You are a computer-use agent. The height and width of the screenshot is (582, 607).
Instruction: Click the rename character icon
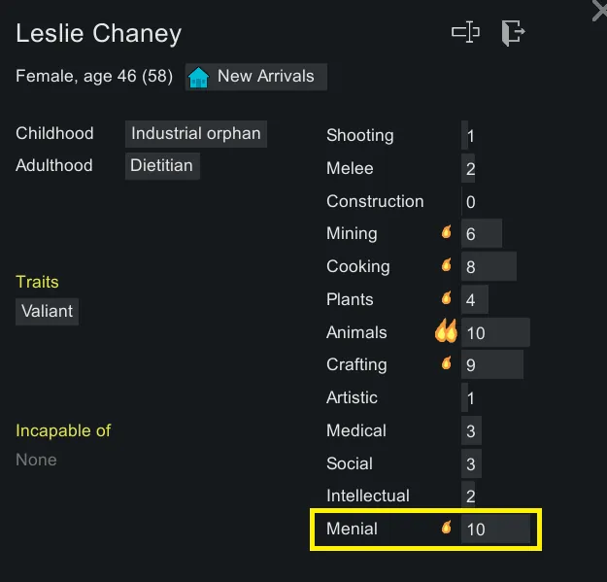pos(465,33)
